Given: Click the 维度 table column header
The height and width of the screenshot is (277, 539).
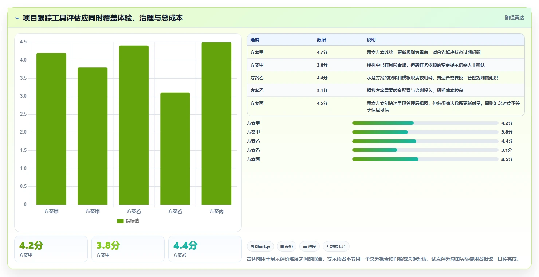Looking at the screenshot, I should click(255, 40).
